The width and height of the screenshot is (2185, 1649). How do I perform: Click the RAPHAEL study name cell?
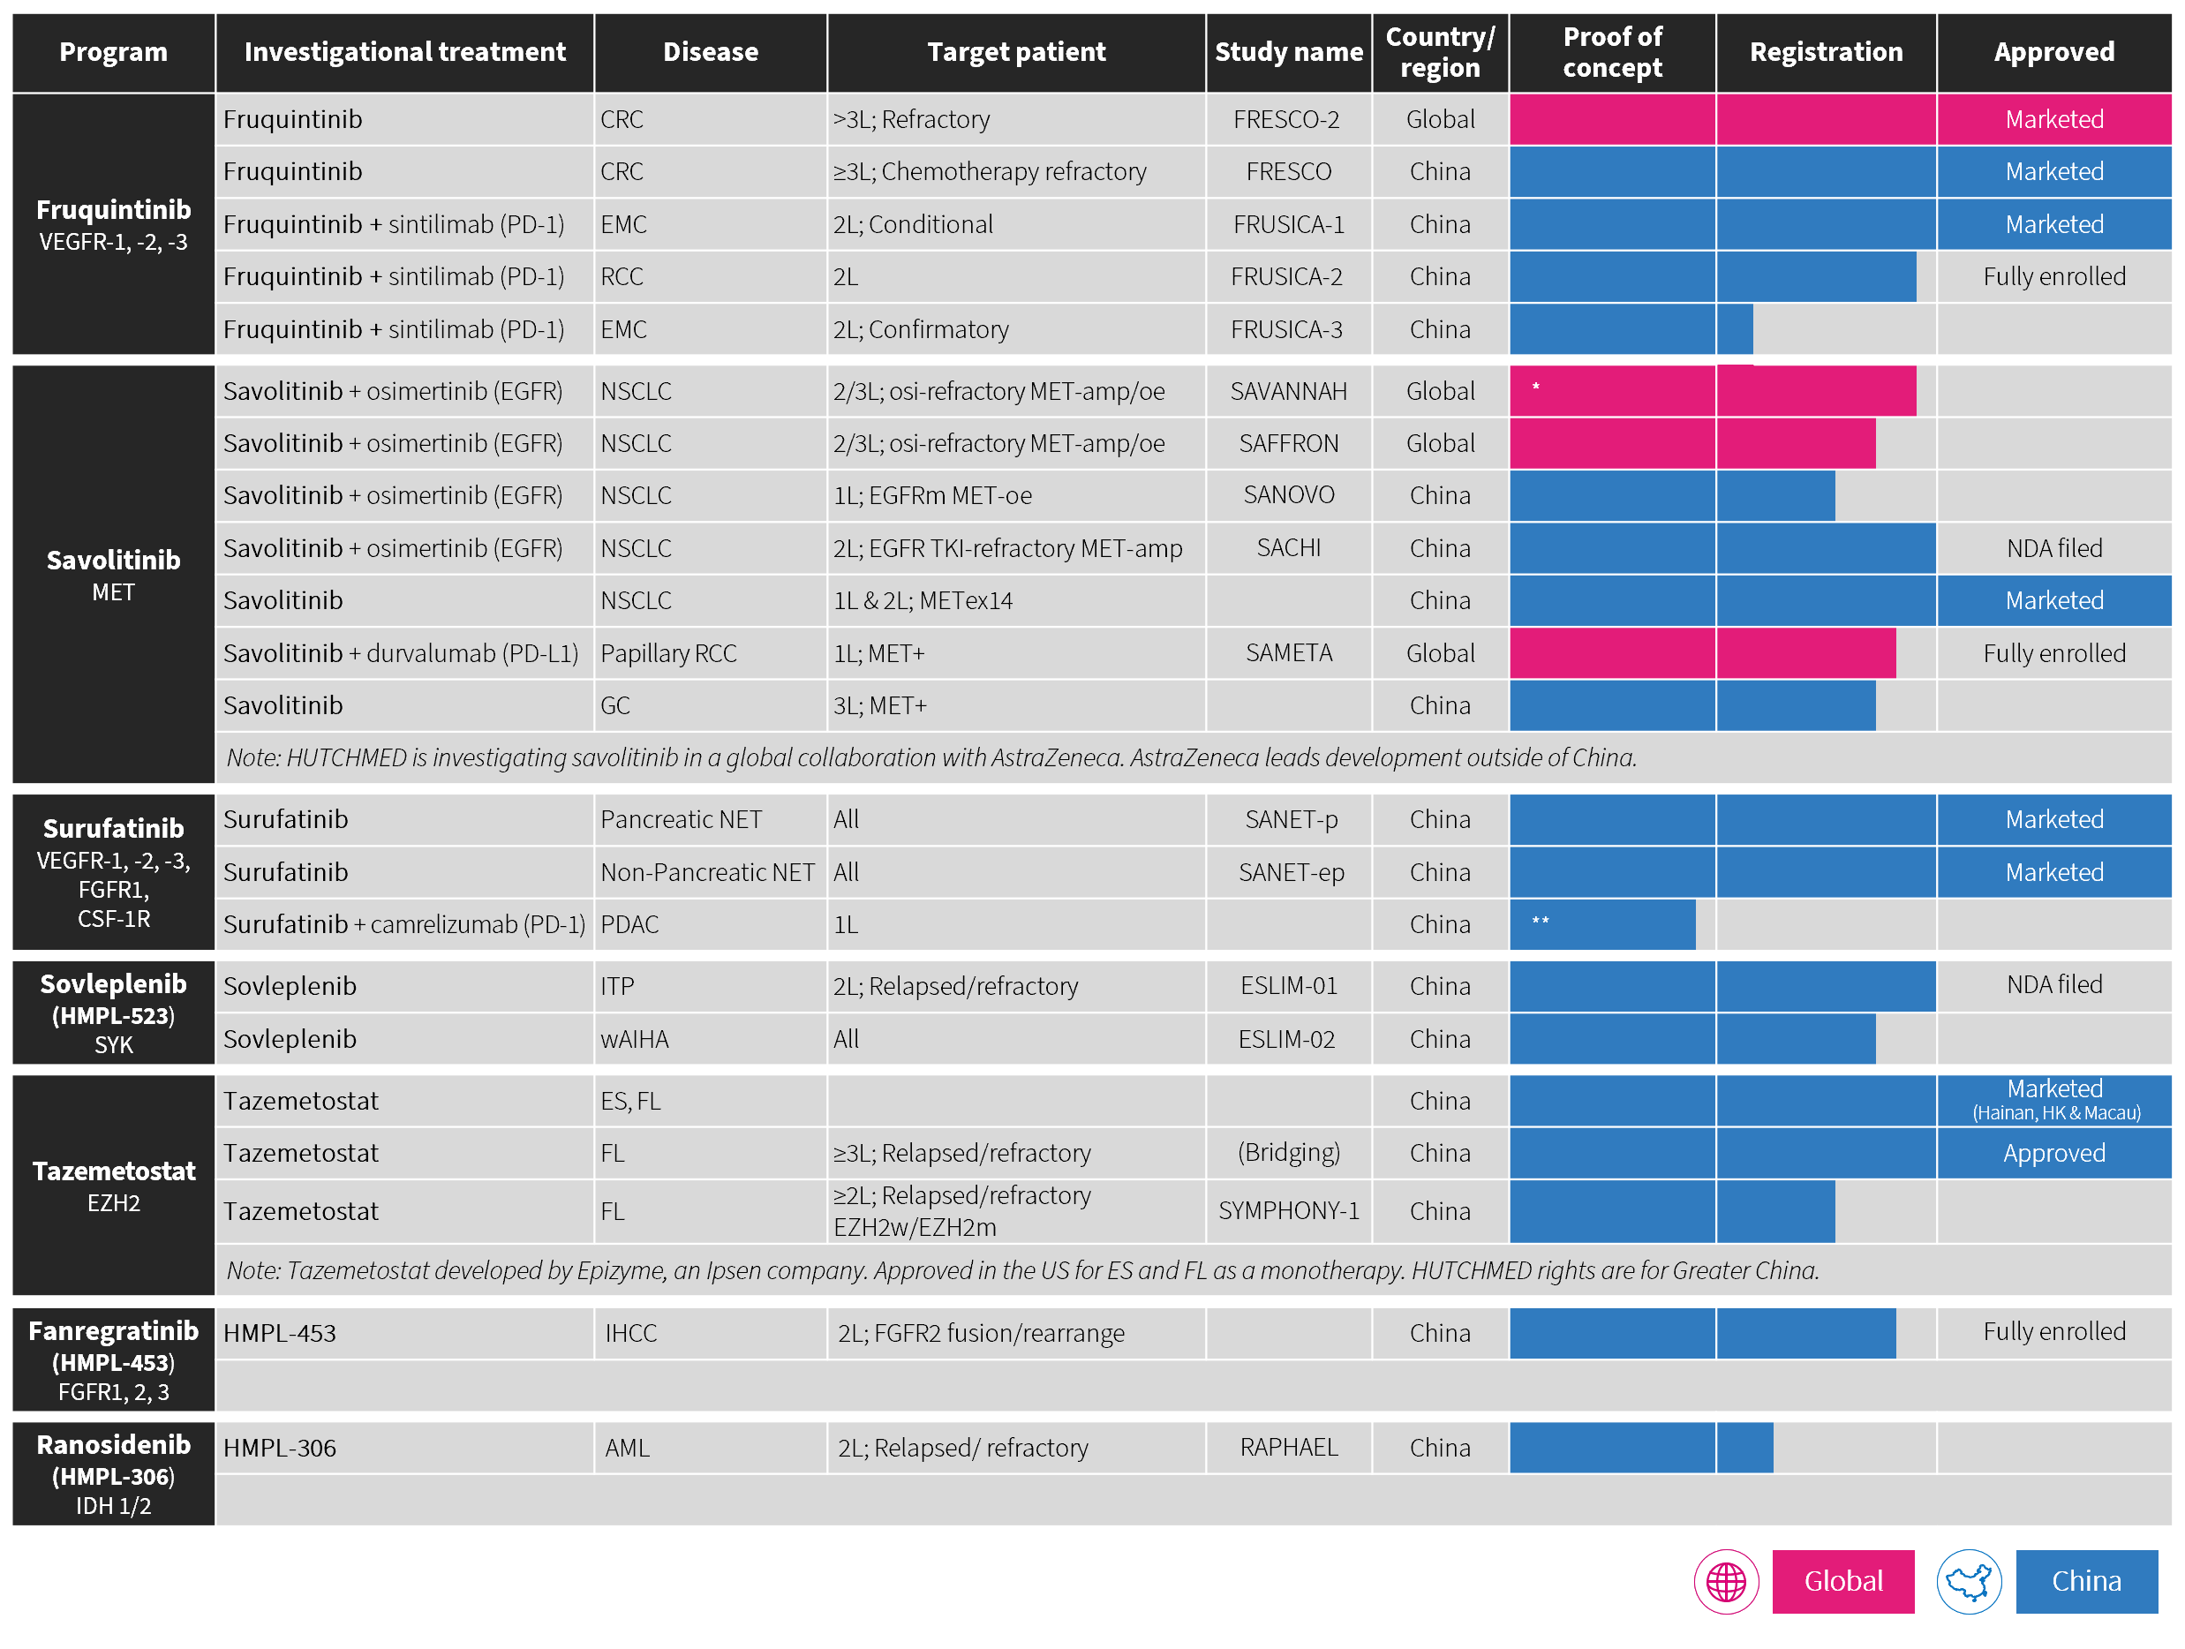[x=1288, y=1448]
